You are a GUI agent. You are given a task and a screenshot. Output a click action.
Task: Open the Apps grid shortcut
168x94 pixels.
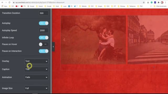point(4,6)
